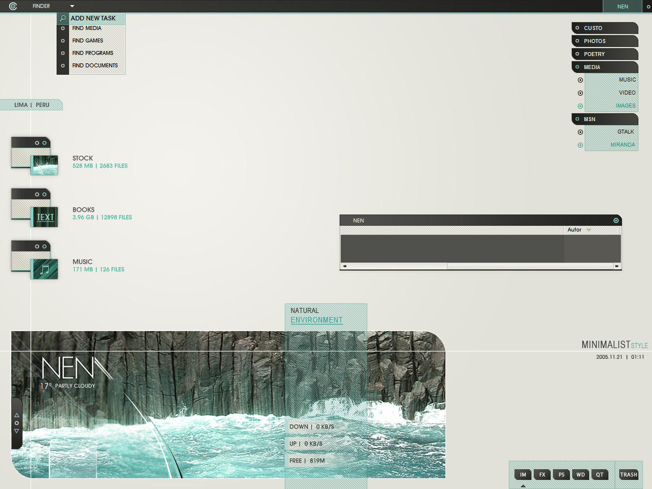652x489 pixels.
Task: Click '528 MB | 2683 FILES' text
Action: coord(100,165)
